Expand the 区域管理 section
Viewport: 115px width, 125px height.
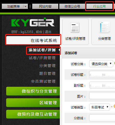pyautogui.click(x=33, y=103)
